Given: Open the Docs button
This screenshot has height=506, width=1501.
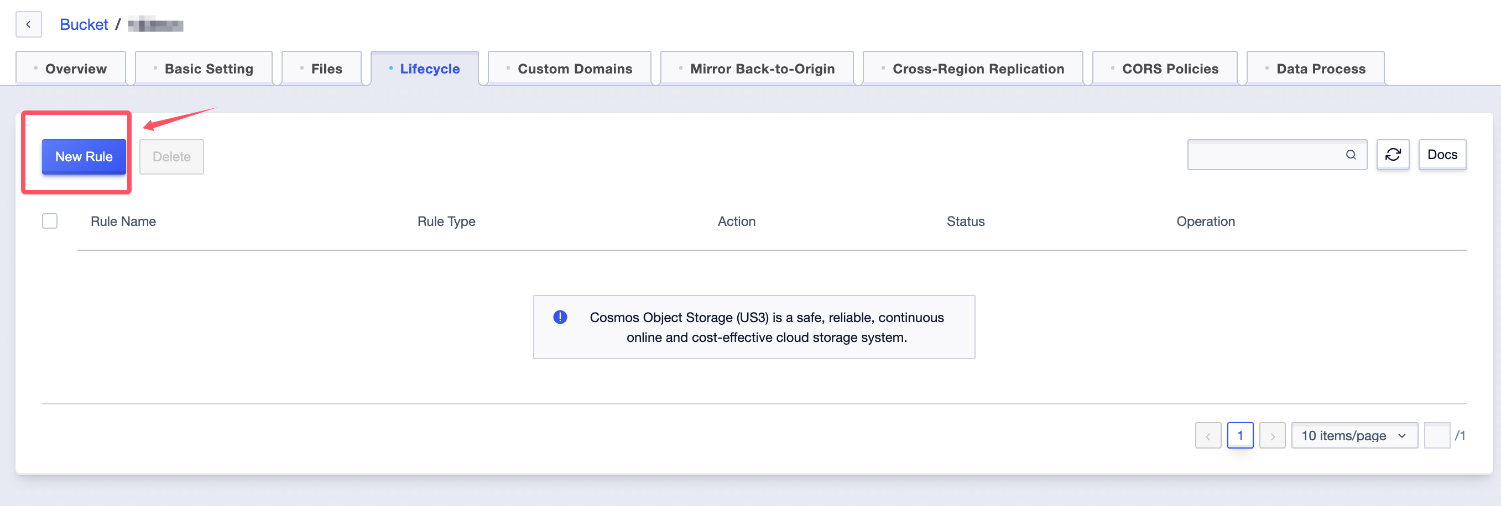Looking at the screenshot, I should click(1442, 154).
